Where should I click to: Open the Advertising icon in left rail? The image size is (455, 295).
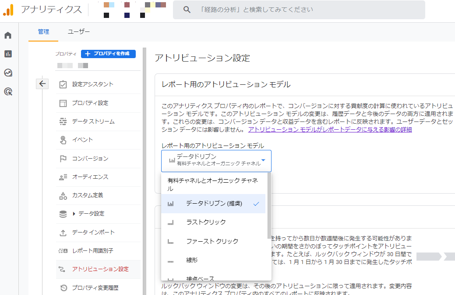click(8, 92)
